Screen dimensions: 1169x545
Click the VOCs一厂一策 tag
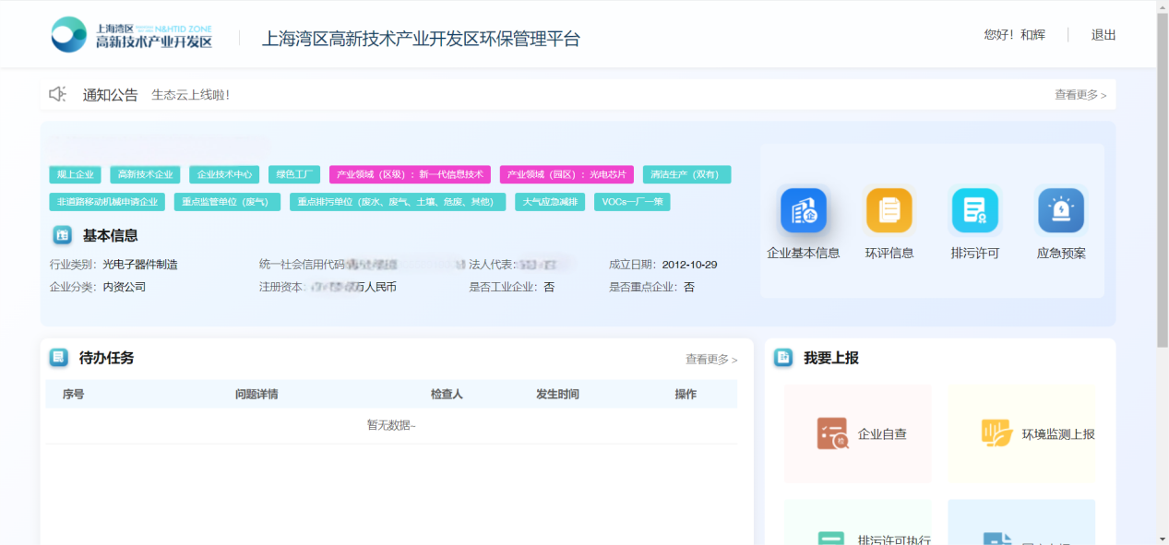tap(632, 202)
